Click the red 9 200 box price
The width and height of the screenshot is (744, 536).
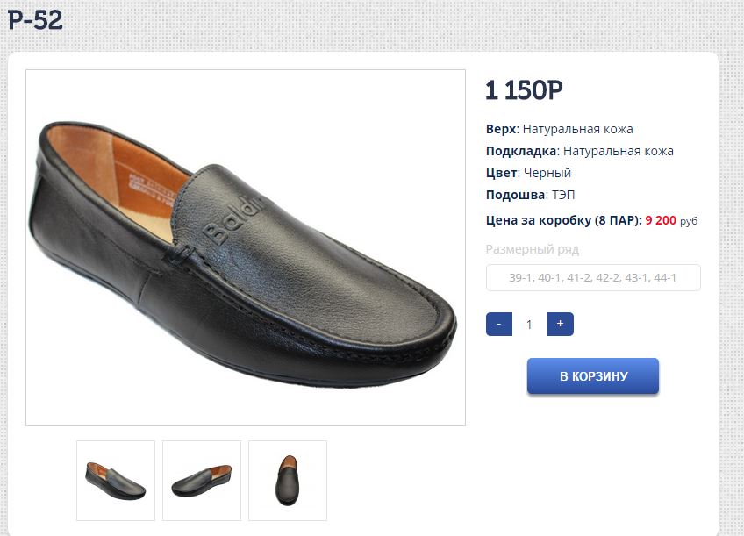pyautogui.click(x=661, y=220)
